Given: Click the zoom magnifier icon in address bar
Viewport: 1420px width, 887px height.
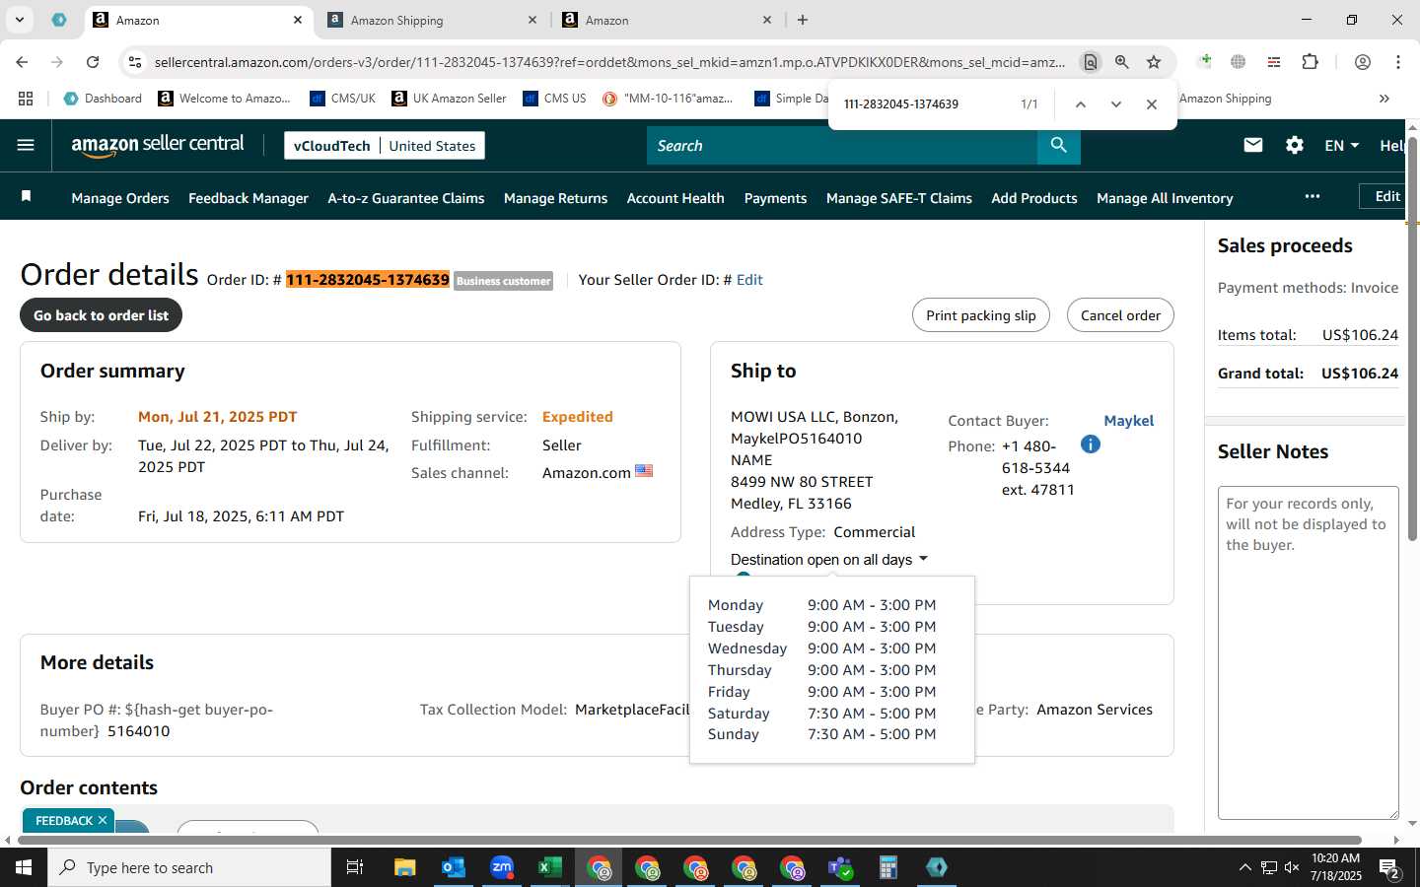Looking at the screenshot, I should pos(1122,62).
